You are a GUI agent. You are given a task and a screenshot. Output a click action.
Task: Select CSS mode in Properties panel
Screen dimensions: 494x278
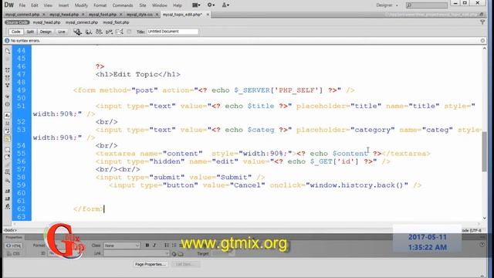pos(14,253)
